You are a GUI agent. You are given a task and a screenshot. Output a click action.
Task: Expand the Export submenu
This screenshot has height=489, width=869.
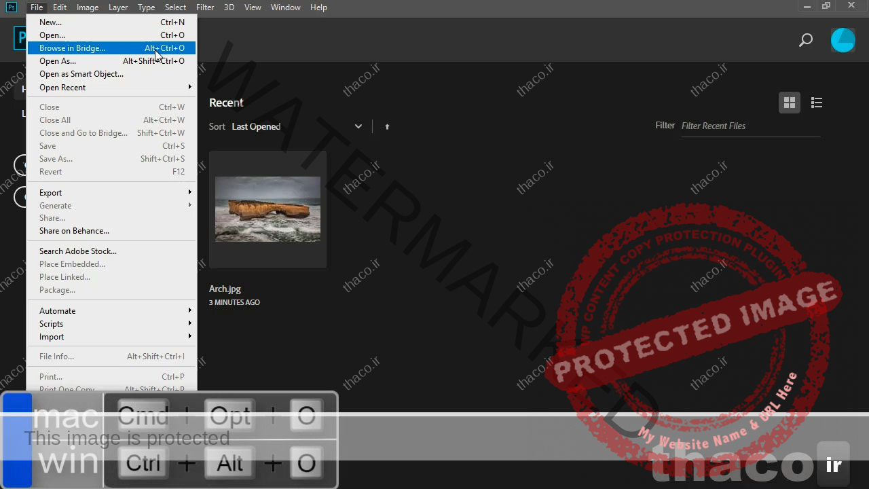pos(111,193)
